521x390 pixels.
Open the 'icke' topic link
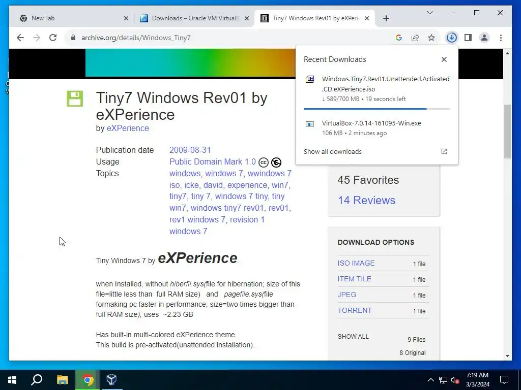coord(191,185)
